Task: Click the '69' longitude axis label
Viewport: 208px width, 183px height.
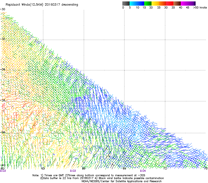Action: (124, 169)
